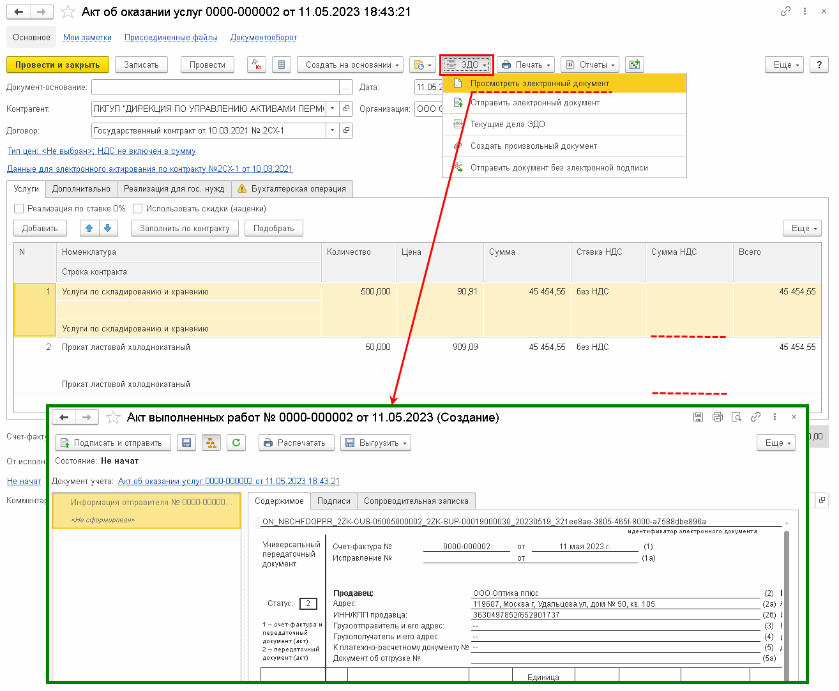The image size is (839, 691).
Task: Open three-dot menu in the Акт выполненных работ header
Action: pos(775,416)
